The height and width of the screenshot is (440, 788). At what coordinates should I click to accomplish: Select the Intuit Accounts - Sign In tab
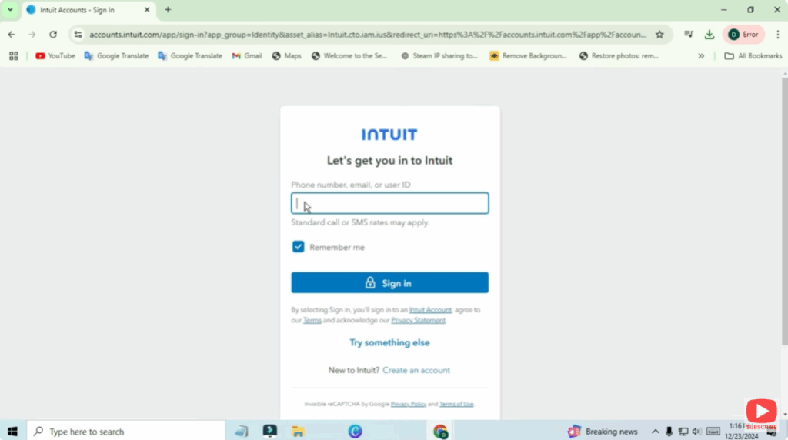88,10
